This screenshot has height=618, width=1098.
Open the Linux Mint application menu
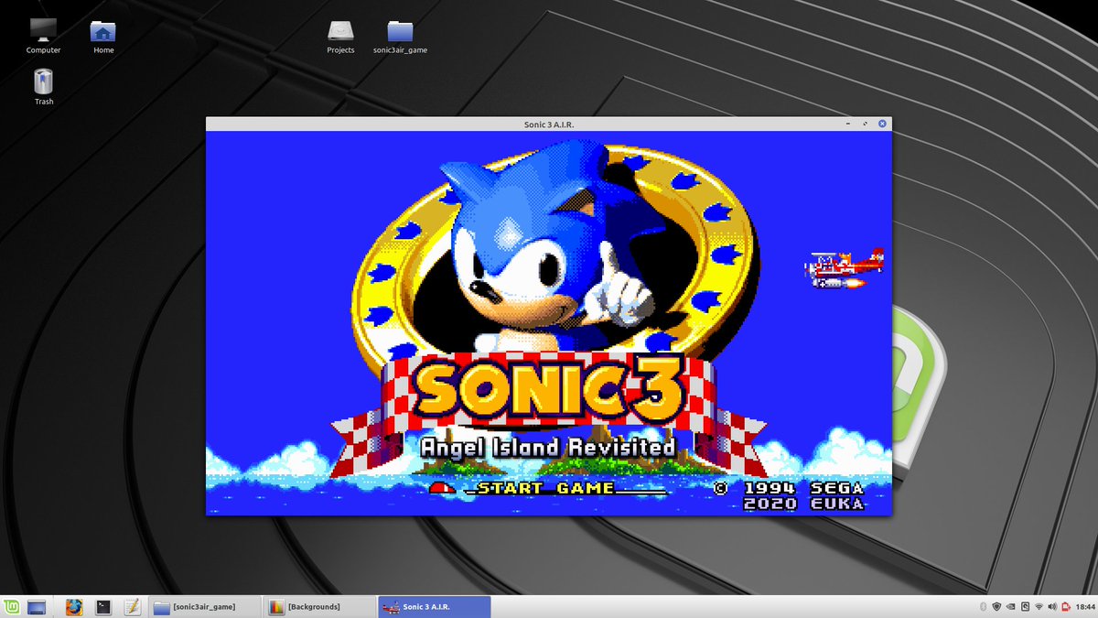(x=13, y=606)
